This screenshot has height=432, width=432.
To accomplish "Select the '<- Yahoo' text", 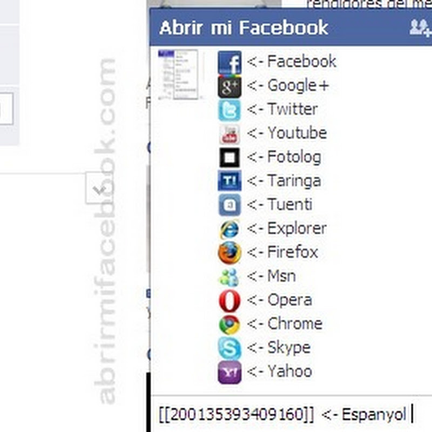I will click(279, 372).
